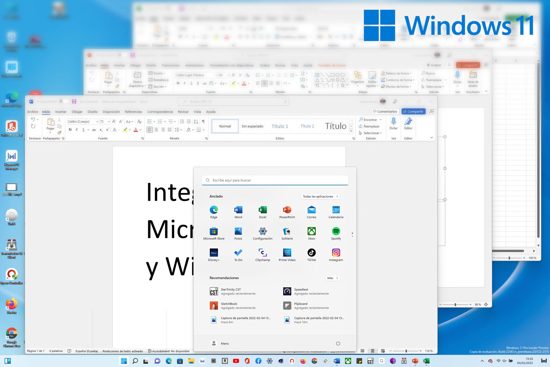Click Grabar button in PowerPoint
This screenshot has width=550, height=367.
pyautogui.click(x=434, y=65)
